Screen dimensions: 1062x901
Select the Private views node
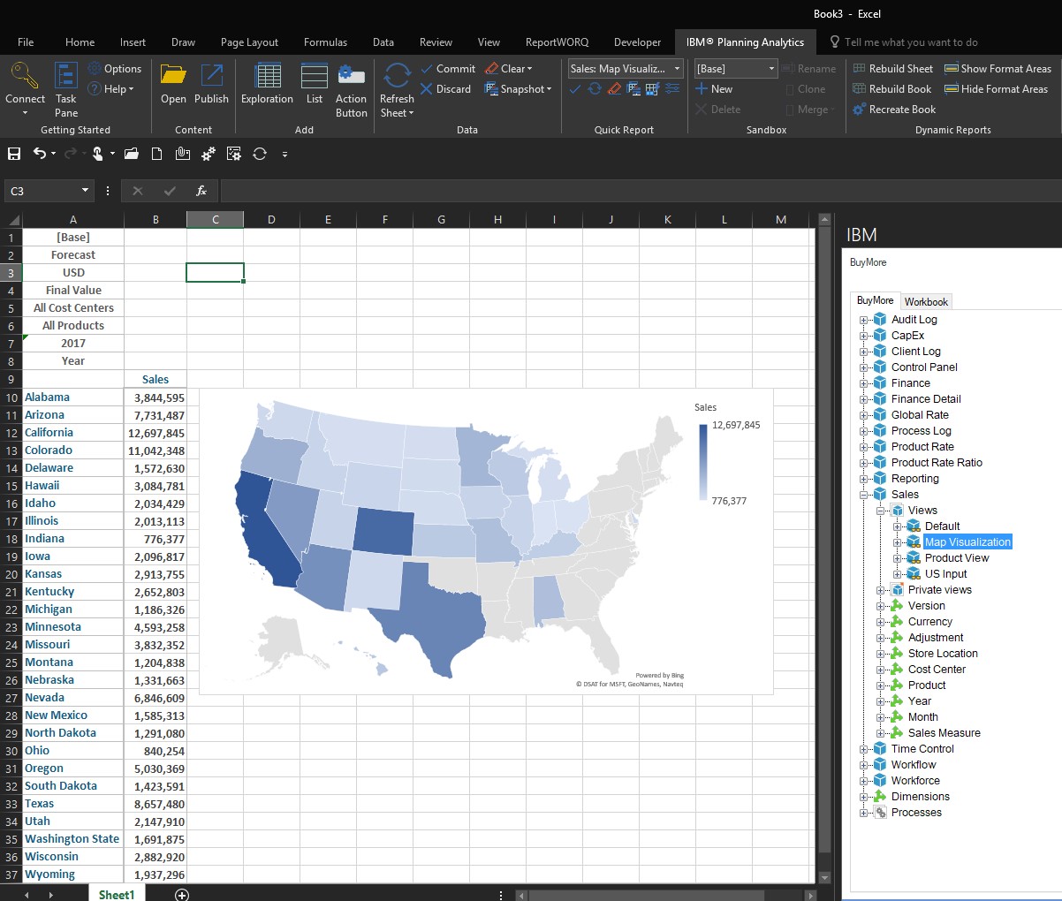click(x=939, y=590)
